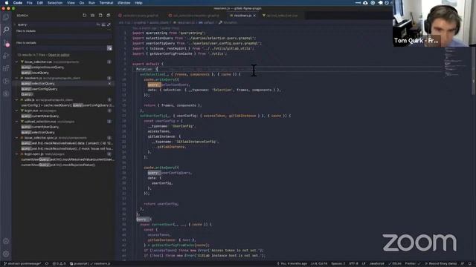
Task: Close the resolvers.js editor tab
Action: (x=254, y=16)
